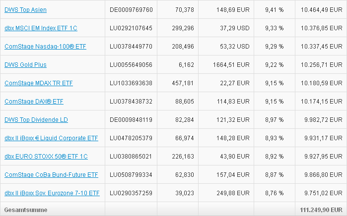The image size is (347, 216).
Task: Click the price 37,29 USD
Action: [235, 28]
